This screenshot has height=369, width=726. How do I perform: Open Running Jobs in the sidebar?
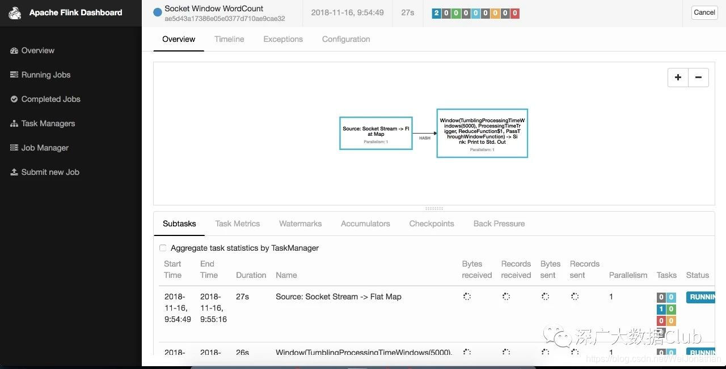[40, 75]
